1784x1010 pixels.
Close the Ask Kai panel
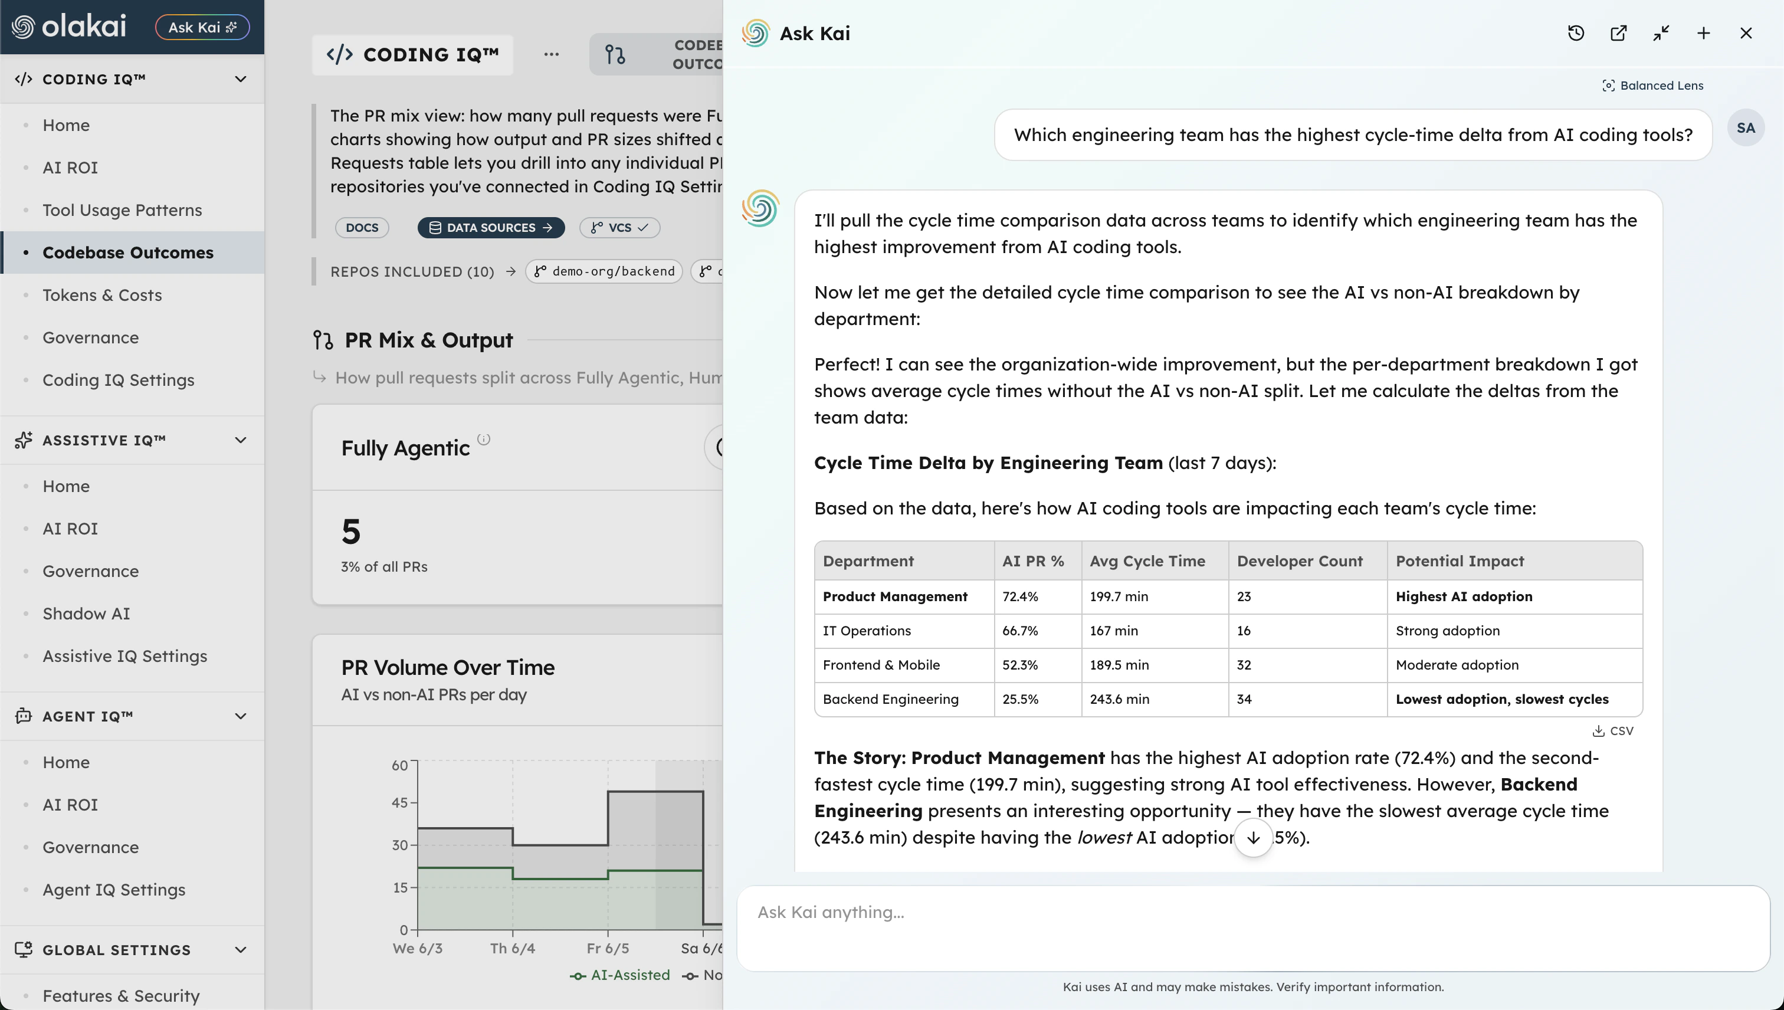1746,32
